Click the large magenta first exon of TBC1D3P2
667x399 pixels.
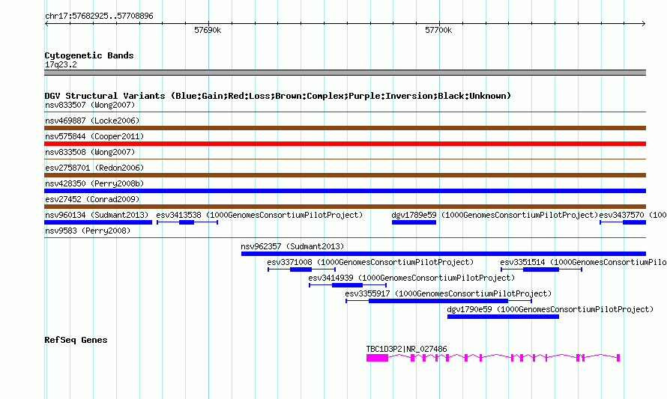[x=377, y=359]
